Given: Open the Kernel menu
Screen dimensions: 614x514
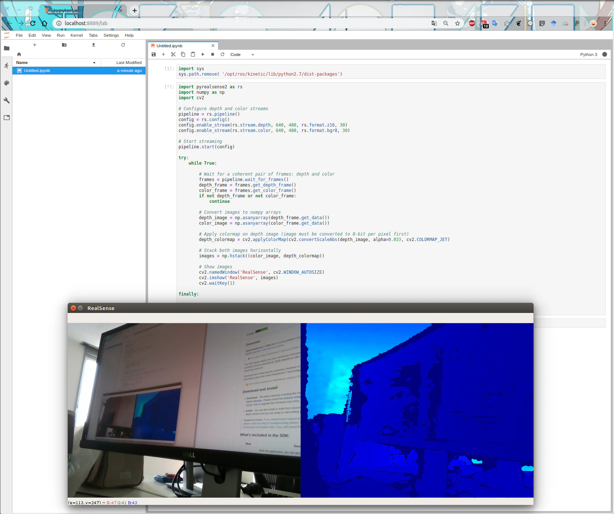Looking at the screenshot, I should tap(76, 35).
